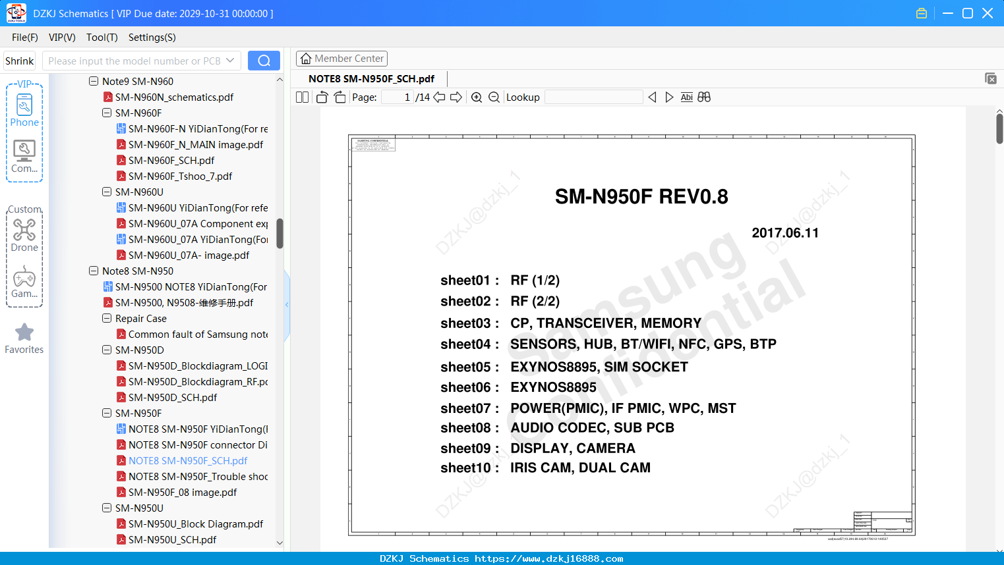Open the VIP(V) menu

(x=62, y=38)
